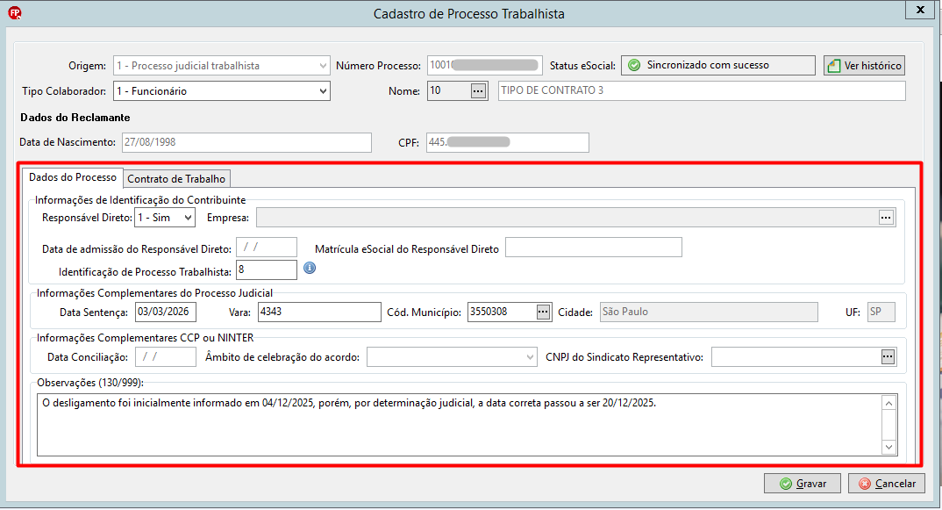942x510 pixels.
Task: Click the Observações (130/999) label
Action: [90, 383]
